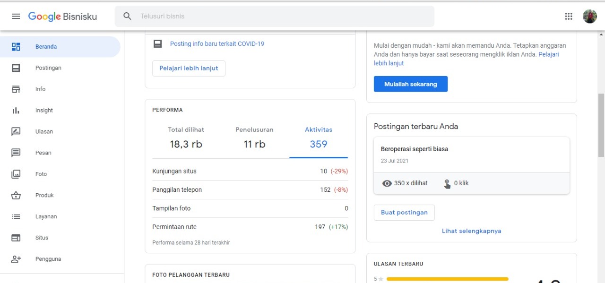Screen dimensions: 605x283
Task: Click the 23 Jul 2021 date
Action: pyautogui.click(x=395, y=161)
